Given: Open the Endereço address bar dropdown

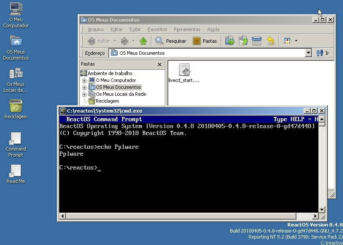Looking at the screenshot, I should click(308, 53).
